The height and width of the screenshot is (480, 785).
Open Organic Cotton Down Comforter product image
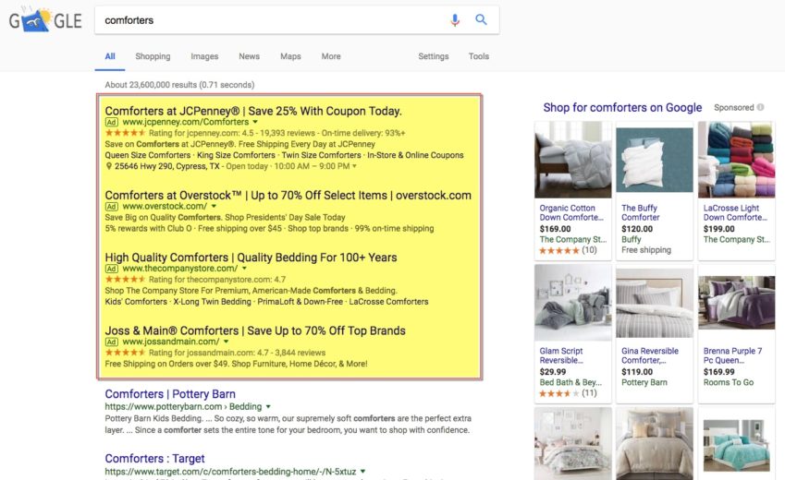tap(572, 160)
